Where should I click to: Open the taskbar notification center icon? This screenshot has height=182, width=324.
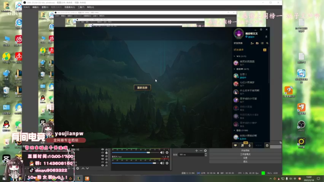[x=318, y=178]
